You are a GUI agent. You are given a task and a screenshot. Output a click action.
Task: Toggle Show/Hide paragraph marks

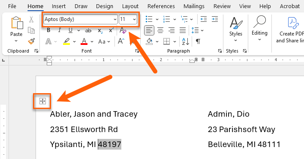click(x=198, y=41)
